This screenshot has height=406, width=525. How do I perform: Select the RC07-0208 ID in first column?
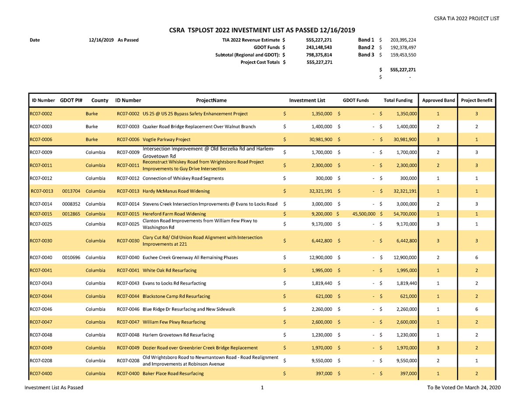click(x=41, y=360)
